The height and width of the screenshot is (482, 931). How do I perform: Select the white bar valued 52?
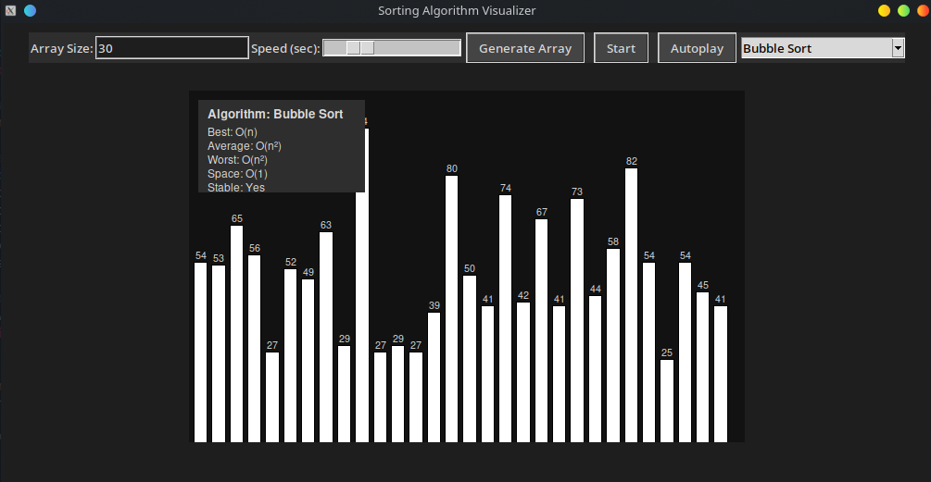pyautogui.click(x=290, y=356)
